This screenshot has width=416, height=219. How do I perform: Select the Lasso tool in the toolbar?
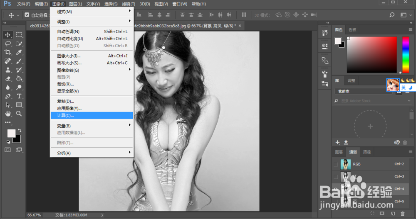(8, 44)
